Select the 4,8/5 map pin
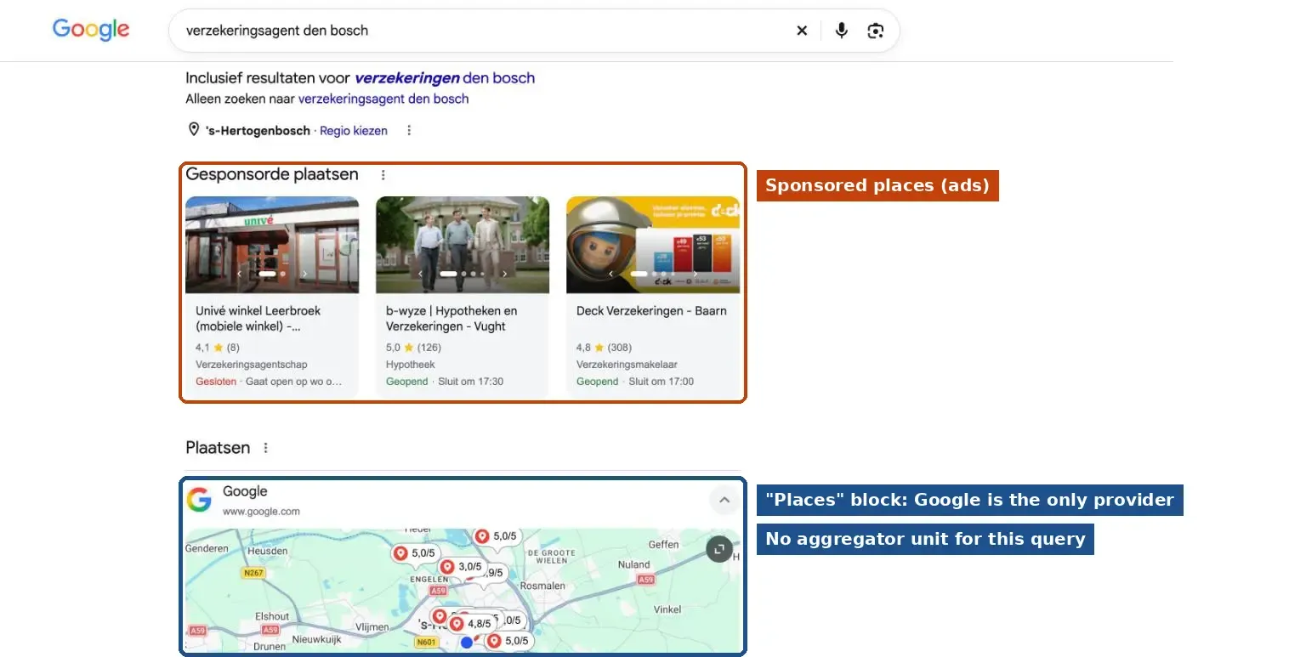1306x657 pixels. pyautogui.click(x=471, y=624)
